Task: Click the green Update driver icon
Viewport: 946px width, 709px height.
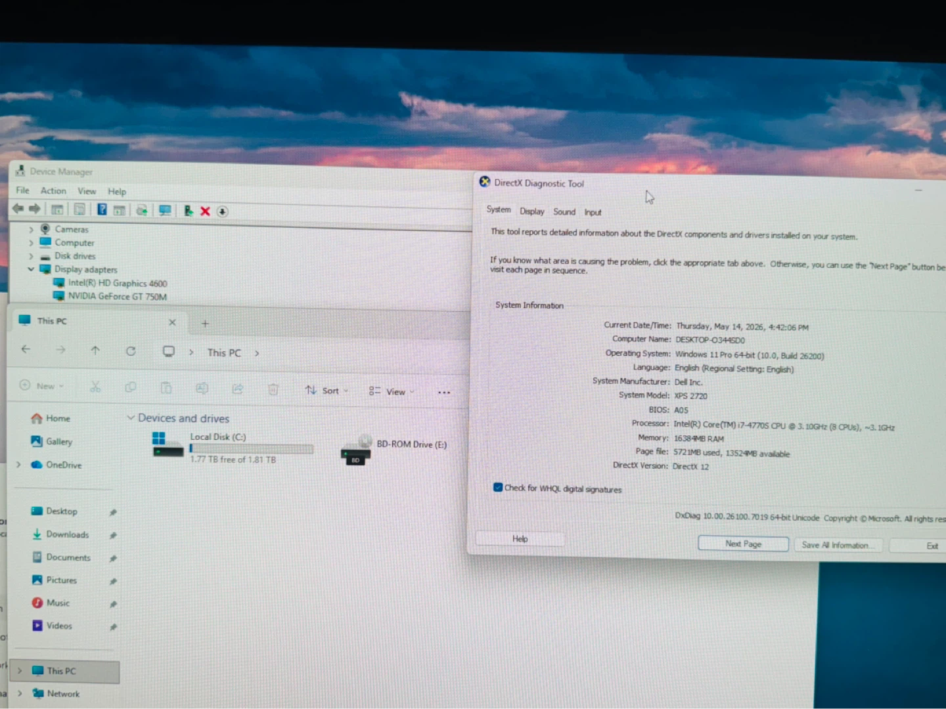Action: coord(189,211)
